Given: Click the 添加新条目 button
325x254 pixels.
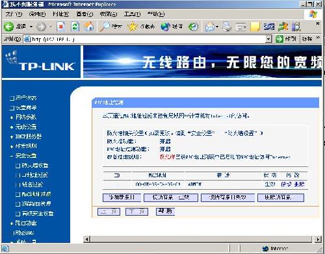Looking at the screenshot, I should click(122, 197).
